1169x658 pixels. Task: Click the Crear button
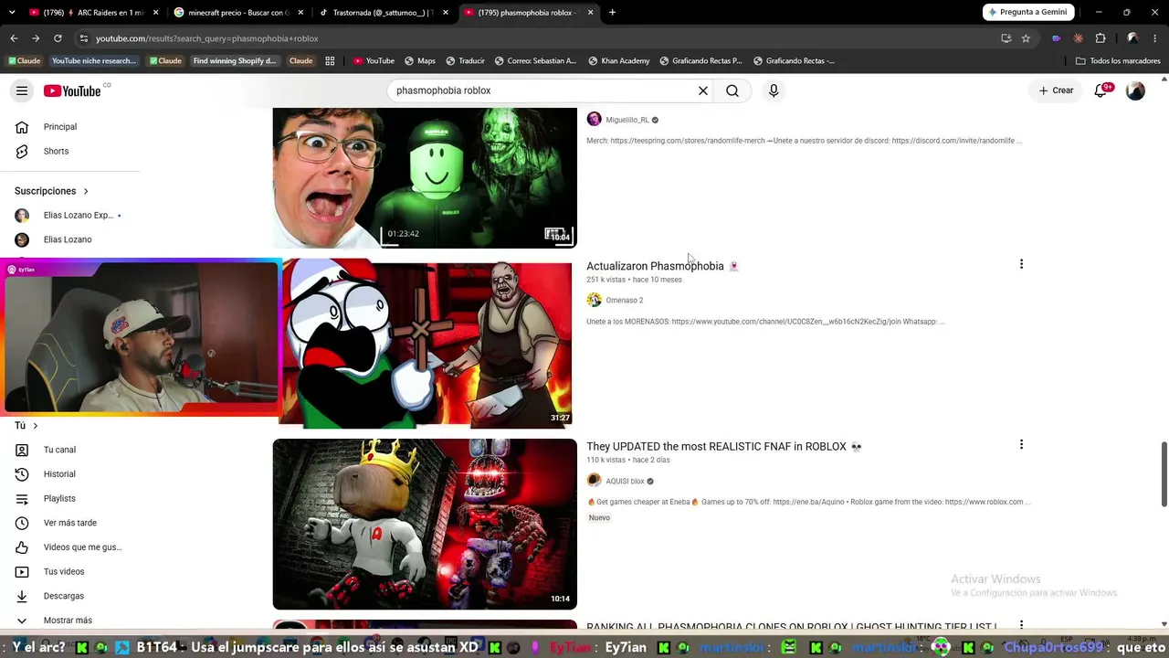click(1056, 90)
